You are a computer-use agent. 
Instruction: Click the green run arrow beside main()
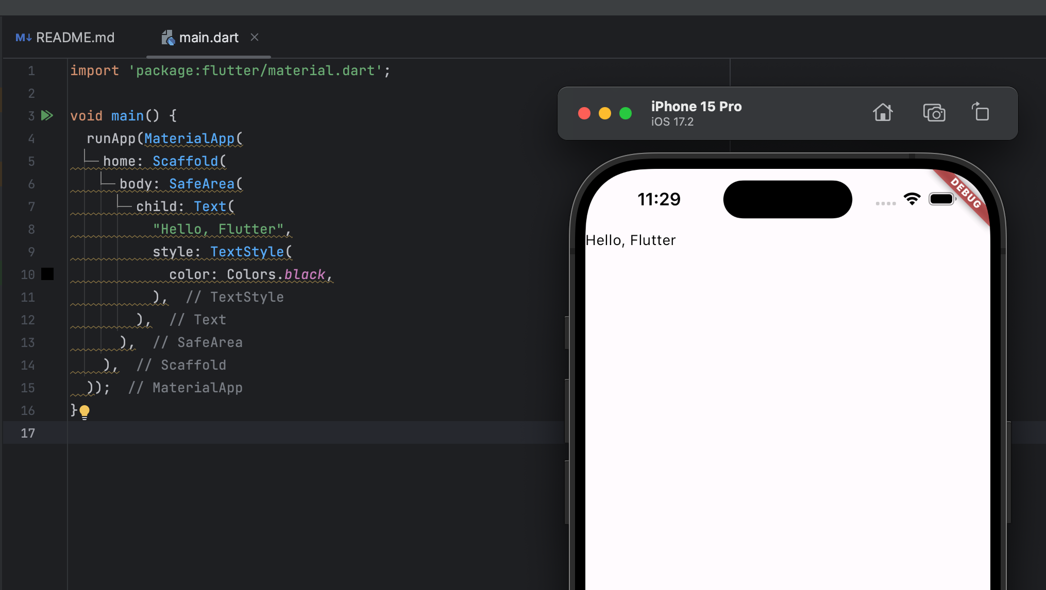[47, 115]
